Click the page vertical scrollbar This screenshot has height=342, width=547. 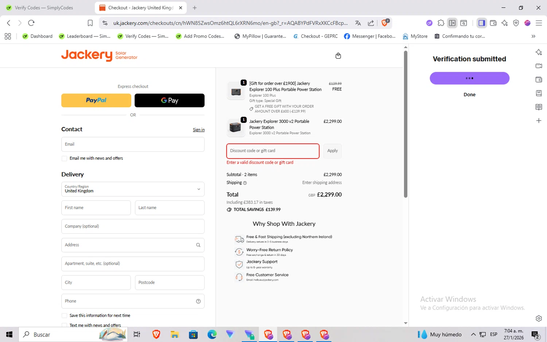[x=406, y=124]
